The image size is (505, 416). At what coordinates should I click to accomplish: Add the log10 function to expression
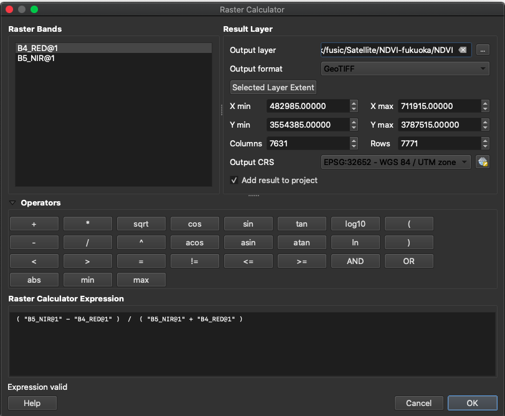(355, 224)
